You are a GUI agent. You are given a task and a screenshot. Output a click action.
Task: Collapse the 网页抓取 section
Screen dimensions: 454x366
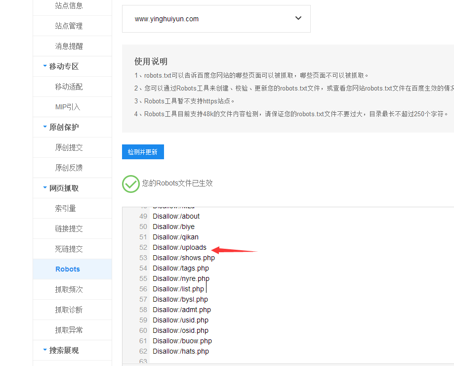(x=45, y=188)
